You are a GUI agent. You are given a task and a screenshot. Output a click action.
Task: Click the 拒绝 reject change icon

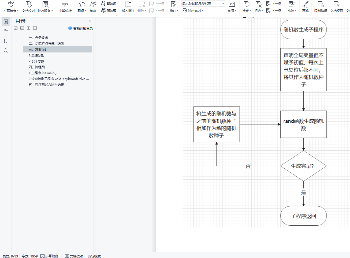tap(259, 4)
